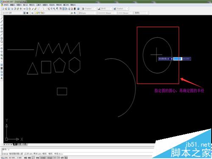Open the Dimension Style dropdown
This screenshot has width=212, height=159.
(106, 8)
